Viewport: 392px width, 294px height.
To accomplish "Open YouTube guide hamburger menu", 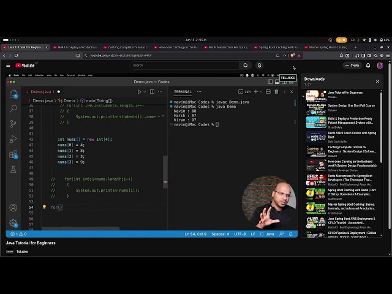I will pos(8,66).
